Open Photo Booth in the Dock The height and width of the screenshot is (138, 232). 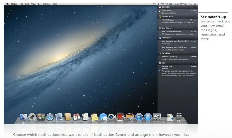pyautogui.click(x=121, y=117)
